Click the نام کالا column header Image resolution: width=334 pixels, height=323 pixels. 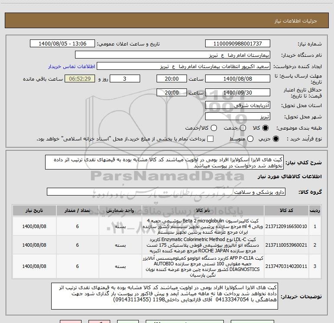point(203,210)
